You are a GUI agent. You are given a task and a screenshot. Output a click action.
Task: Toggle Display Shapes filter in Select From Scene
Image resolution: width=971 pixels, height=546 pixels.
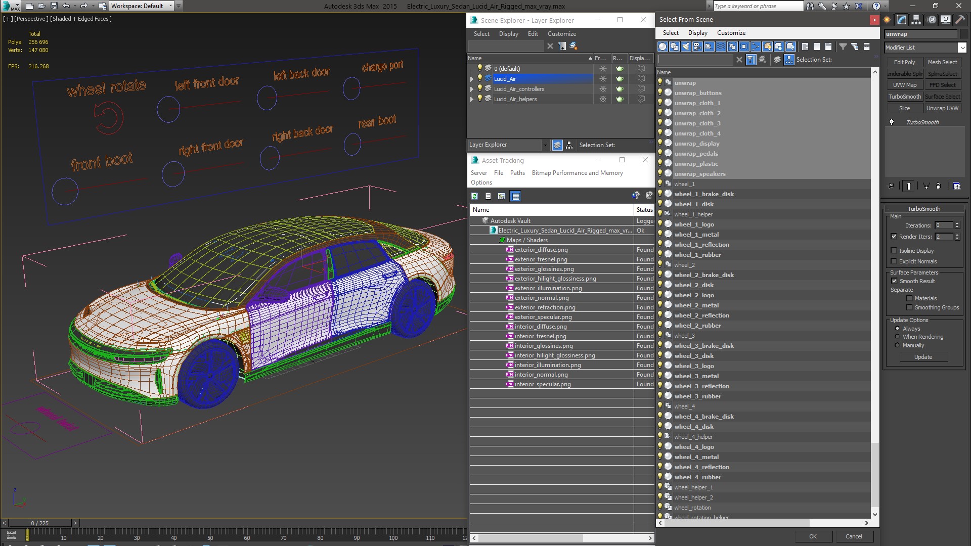point(674,47)
